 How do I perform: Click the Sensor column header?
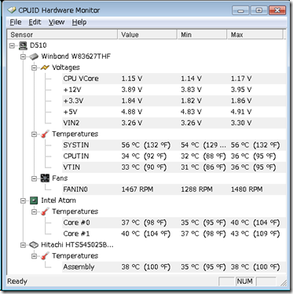click(x=62, y=35)
